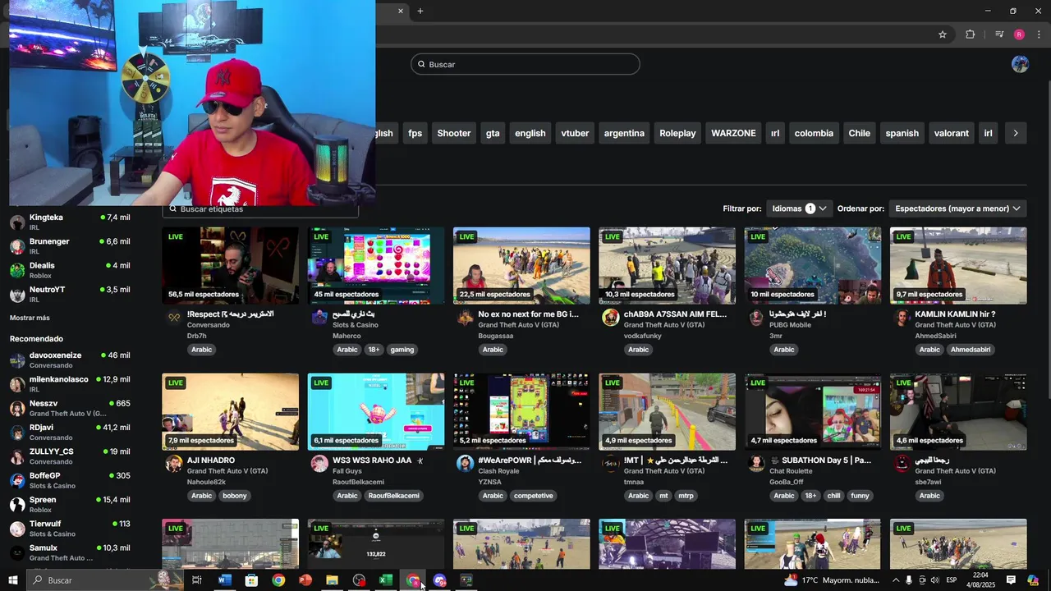The height and width of the screenshot is (591, 1051).
Task: Close the current browser tab
Action: click(x=401, y=11)
